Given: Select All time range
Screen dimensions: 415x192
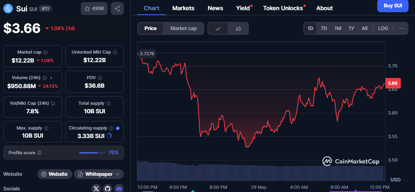Looking at the screenshot, I should (365, 28).
